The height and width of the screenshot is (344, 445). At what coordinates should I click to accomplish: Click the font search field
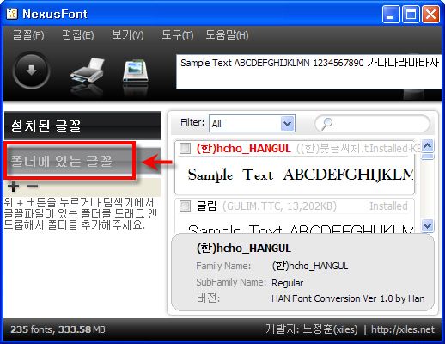coord(372,124)
